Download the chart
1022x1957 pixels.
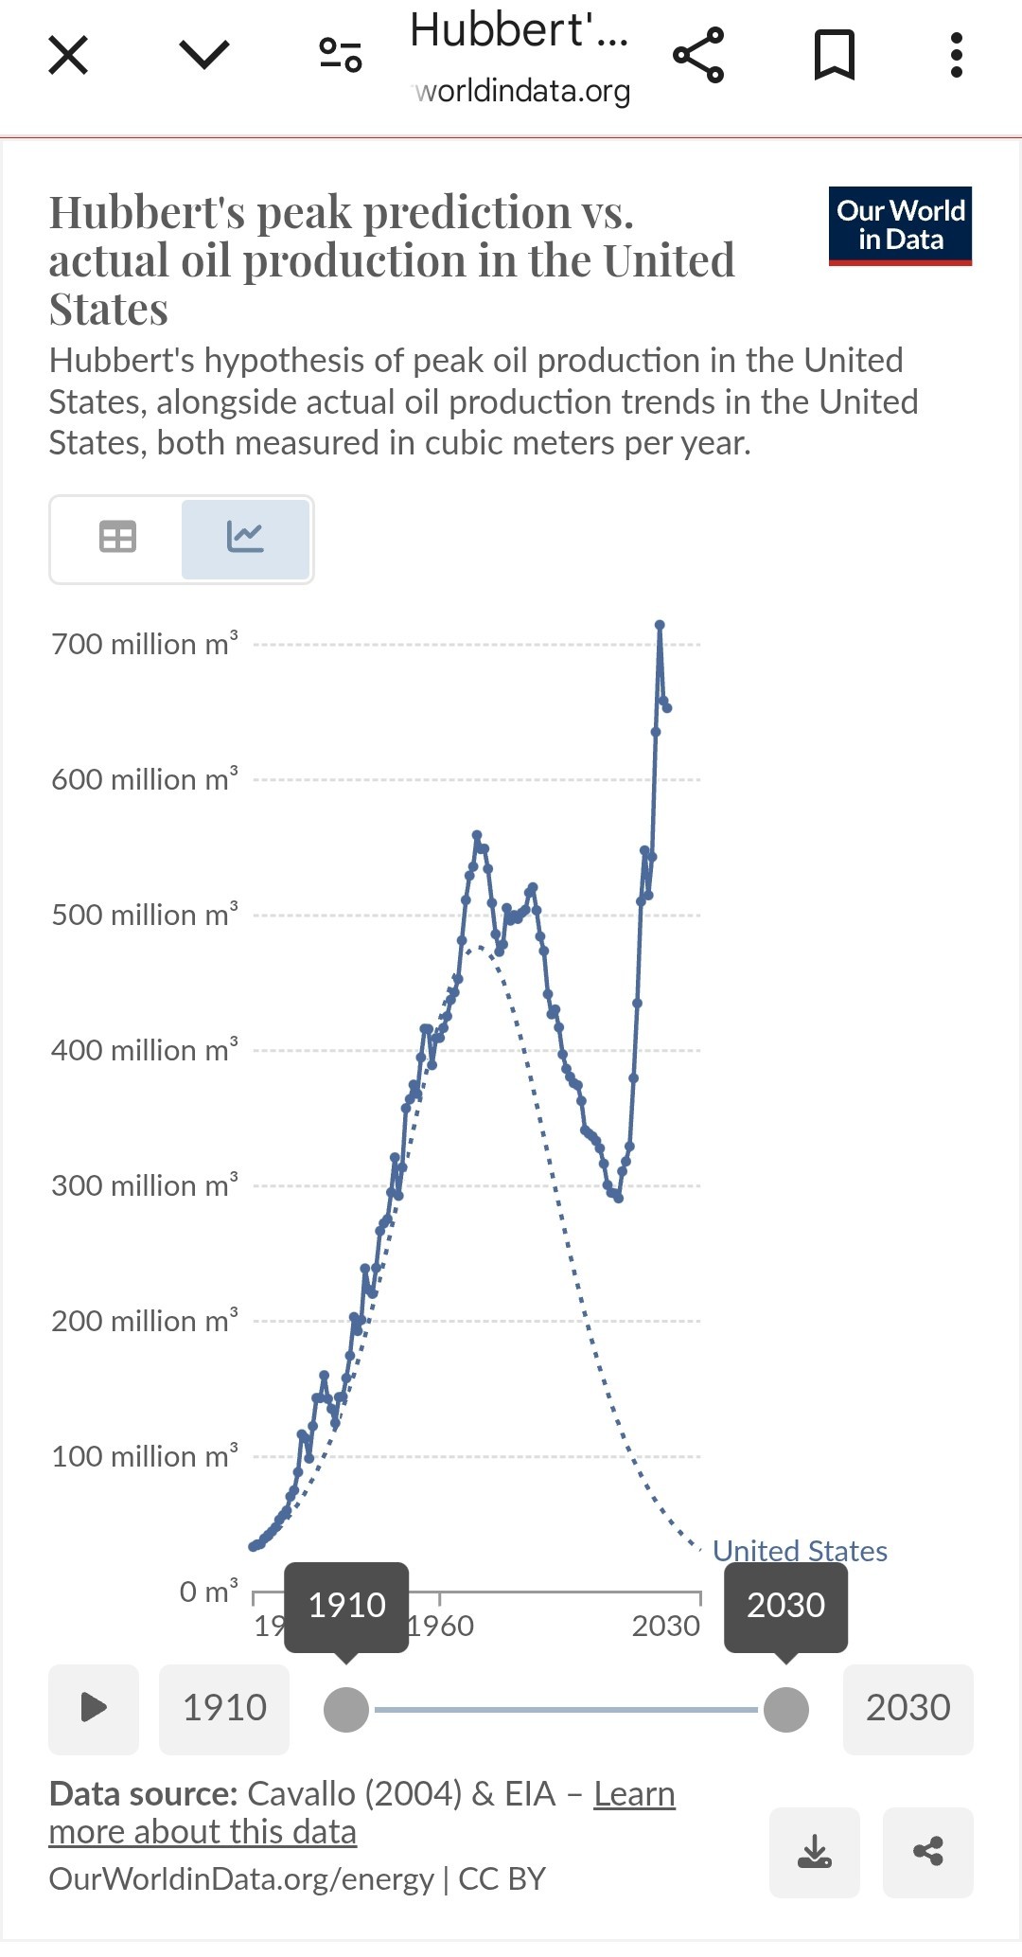[814, 1852]
